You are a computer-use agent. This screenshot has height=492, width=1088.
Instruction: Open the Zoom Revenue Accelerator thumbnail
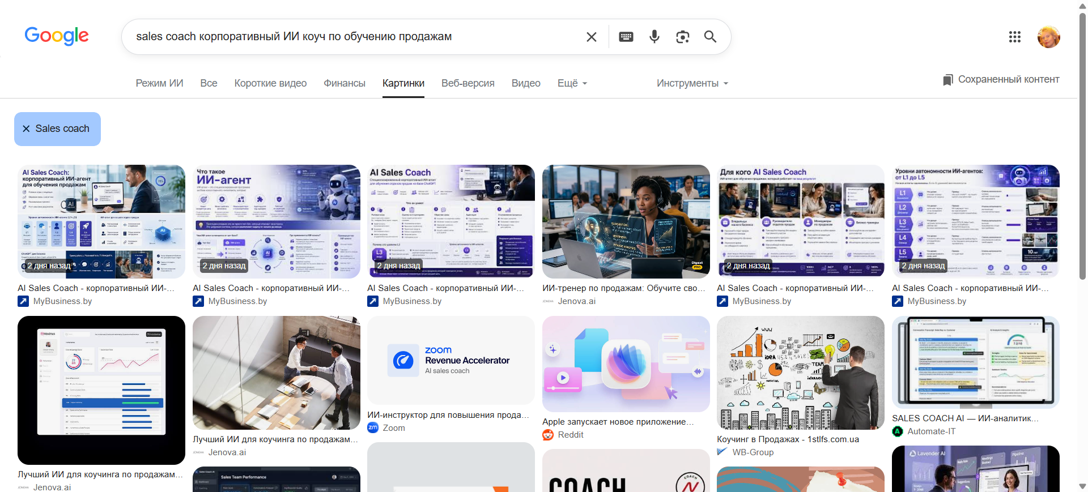click(x=451, y=360)
